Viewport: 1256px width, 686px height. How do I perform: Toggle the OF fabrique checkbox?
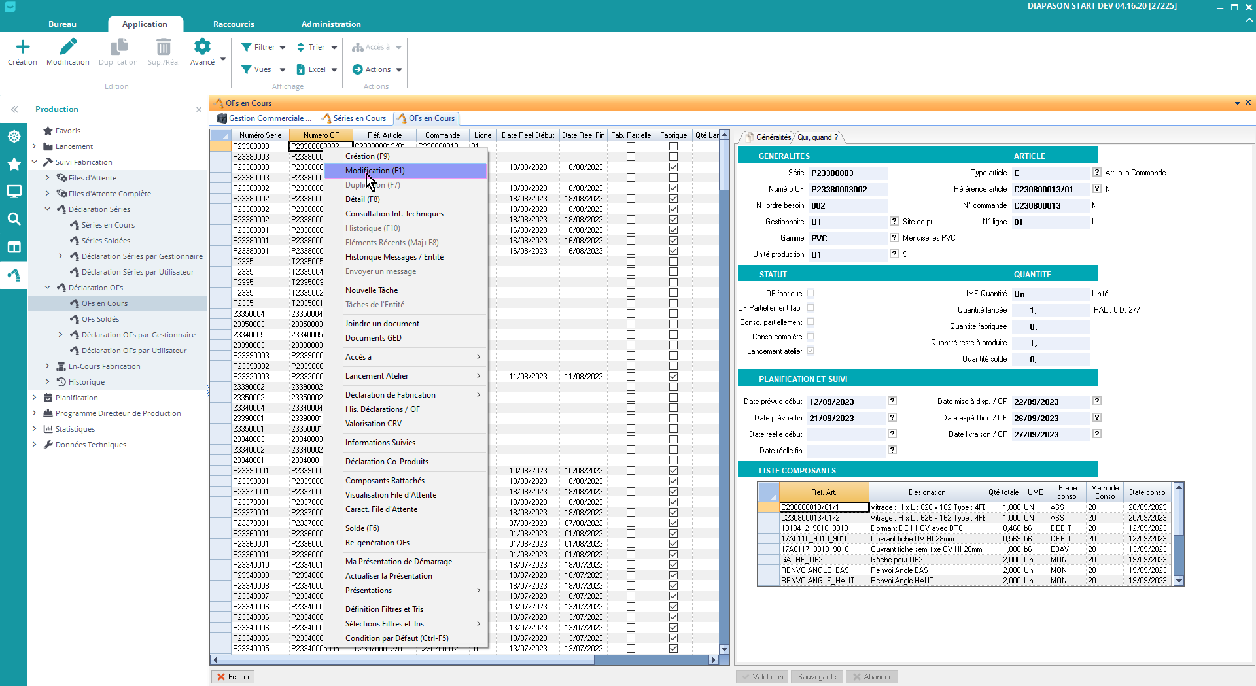tap(811, 294)
